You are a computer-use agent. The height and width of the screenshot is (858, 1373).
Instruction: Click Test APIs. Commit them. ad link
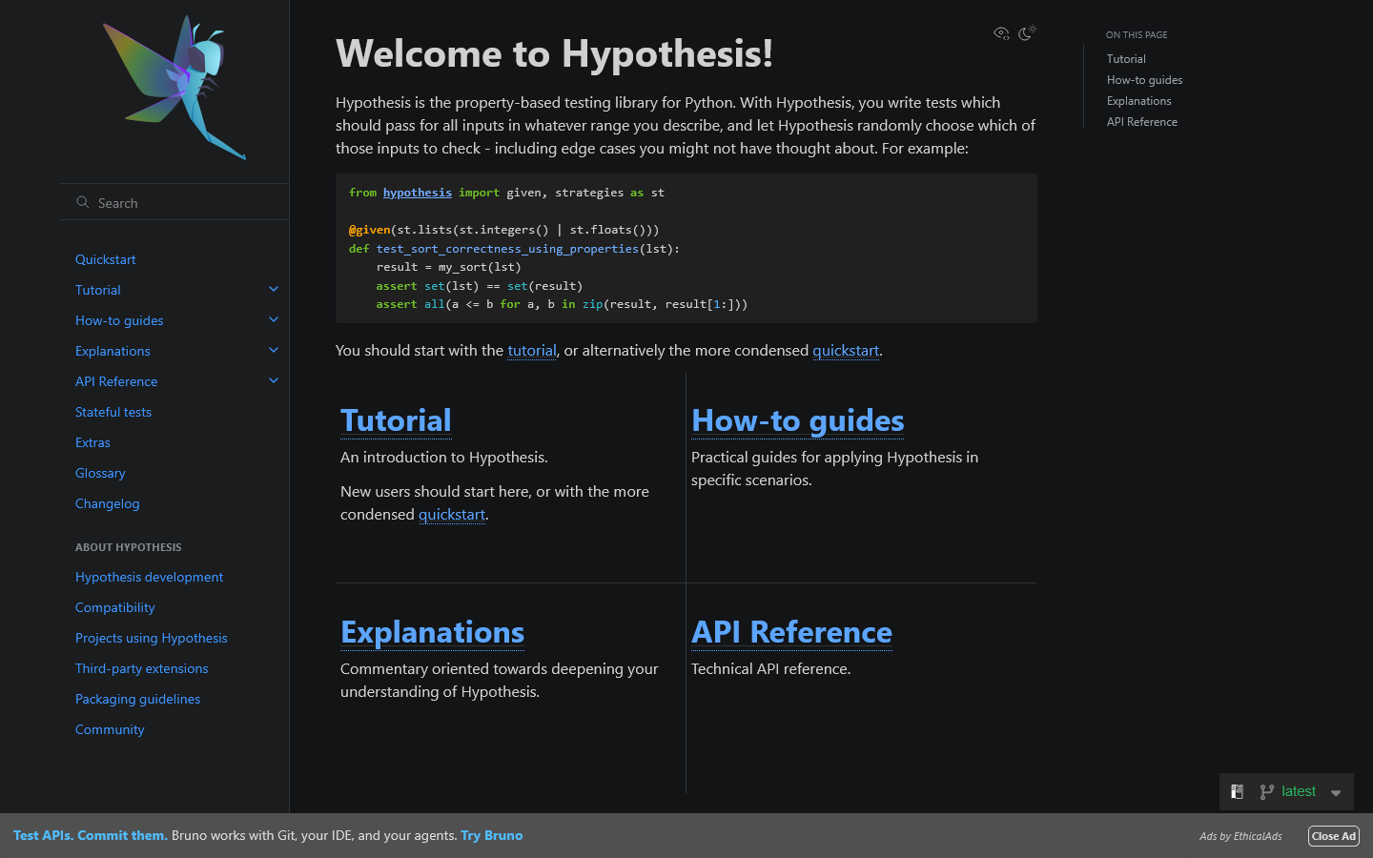pos(91,835)
